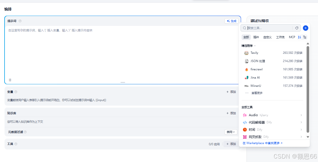Click the 网页抓取 tool icon
This screenshot has height=162, width=318.
[245, 137]
